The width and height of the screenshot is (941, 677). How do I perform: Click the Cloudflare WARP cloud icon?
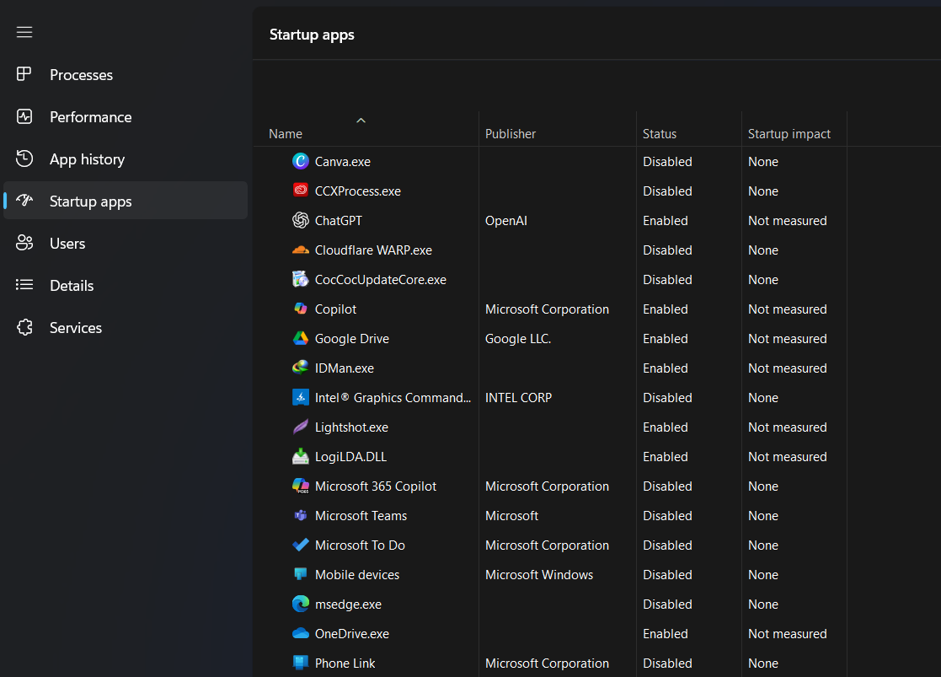(301, 250)
